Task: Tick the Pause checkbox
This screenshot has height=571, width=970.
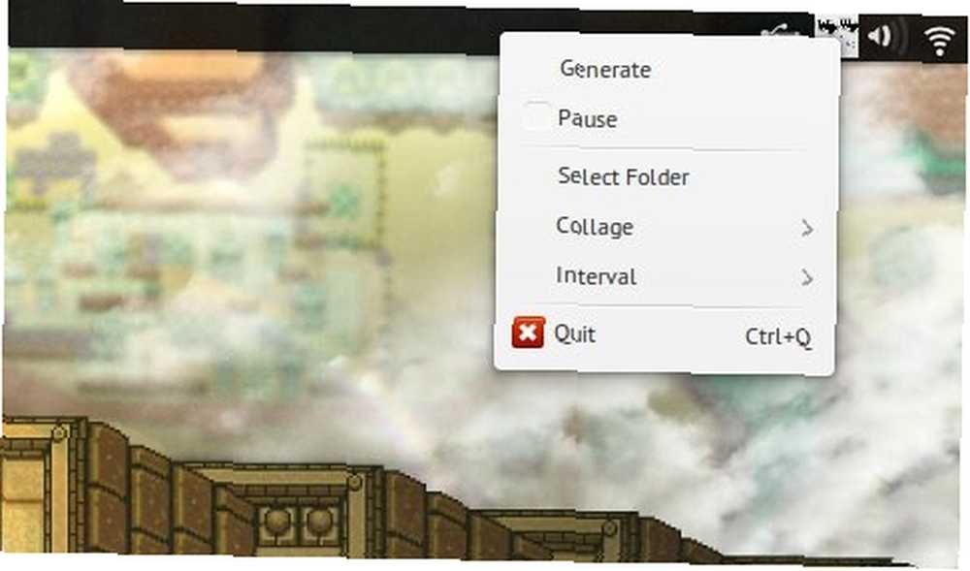Action: [535, 115]
